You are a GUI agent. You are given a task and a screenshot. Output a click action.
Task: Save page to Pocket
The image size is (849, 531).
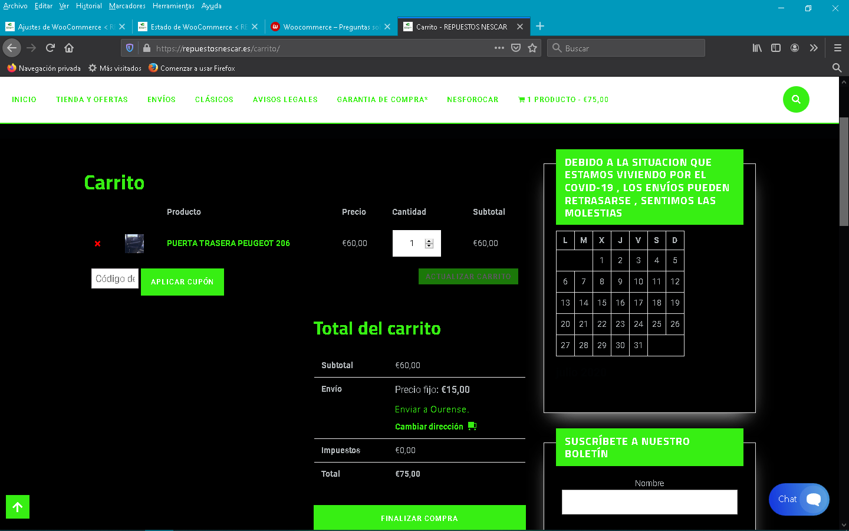coord(516,48)
